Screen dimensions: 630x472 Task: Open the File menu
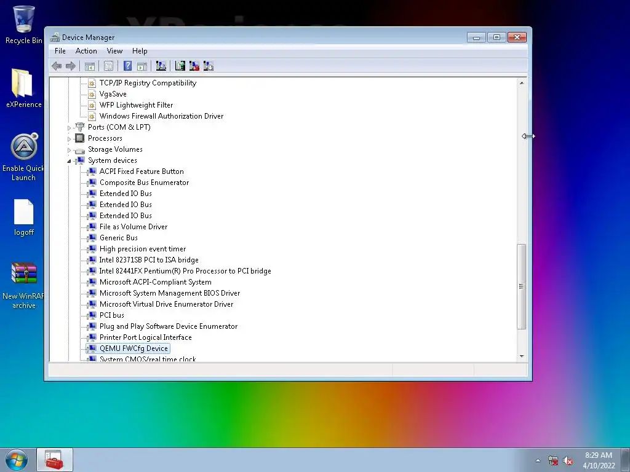[x=60, y=51]
